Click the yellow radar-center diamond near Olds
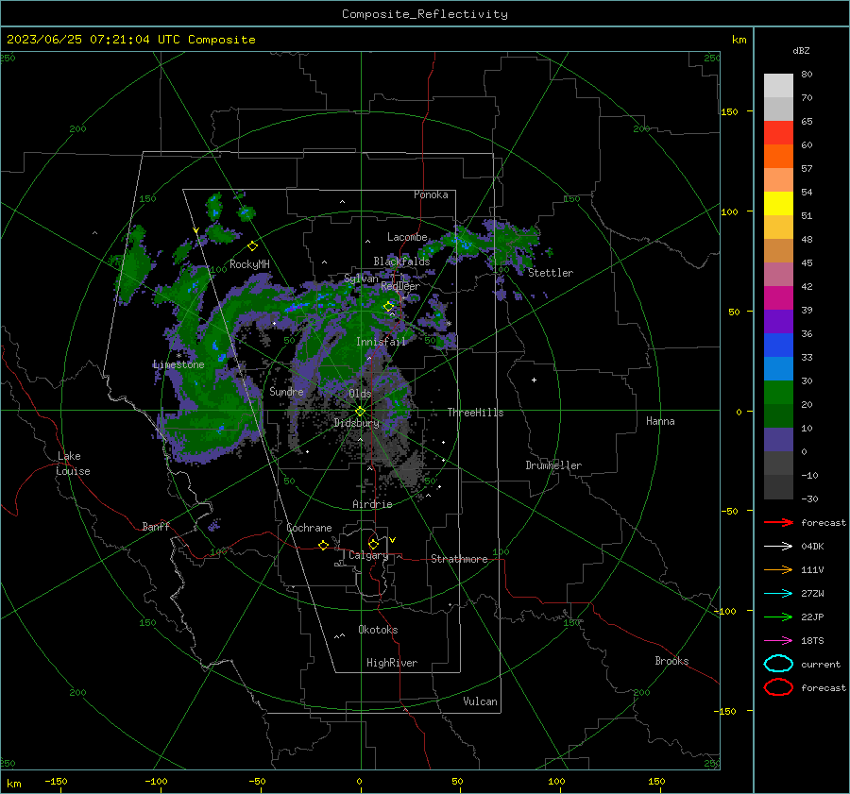 [360, 412]
